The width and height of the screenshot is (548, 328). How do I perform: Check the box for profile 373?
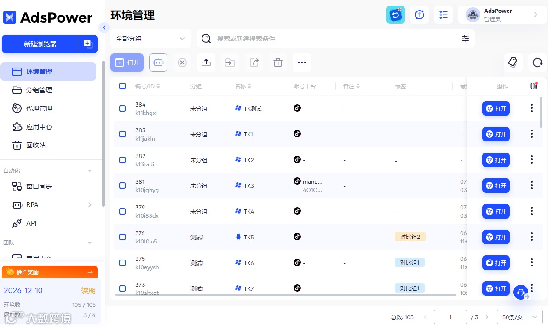pyautogui.click(x=122, y=288)
